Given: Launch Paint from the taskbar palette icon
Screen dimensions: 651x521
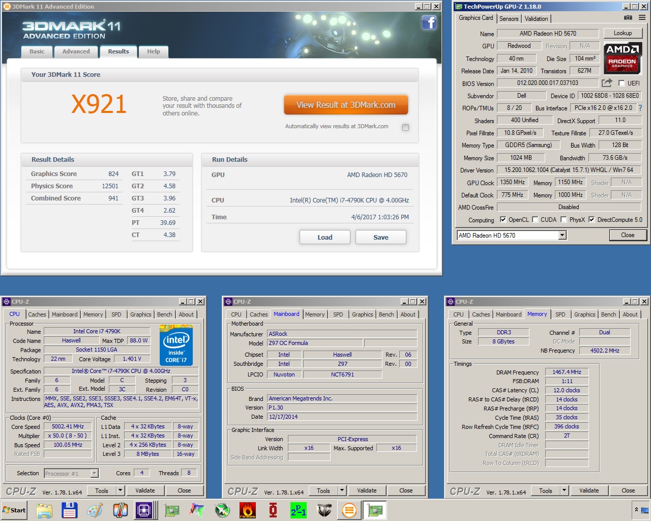Looking at the screenshot, I should point(95,510).
